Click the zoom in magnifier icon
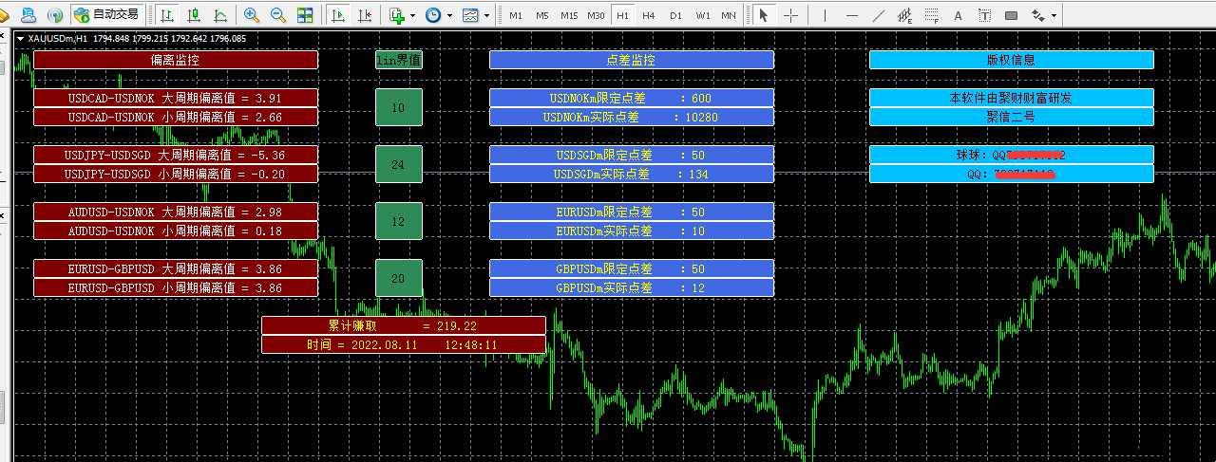The image size is (1216, 462). click(x=252, y=15)
